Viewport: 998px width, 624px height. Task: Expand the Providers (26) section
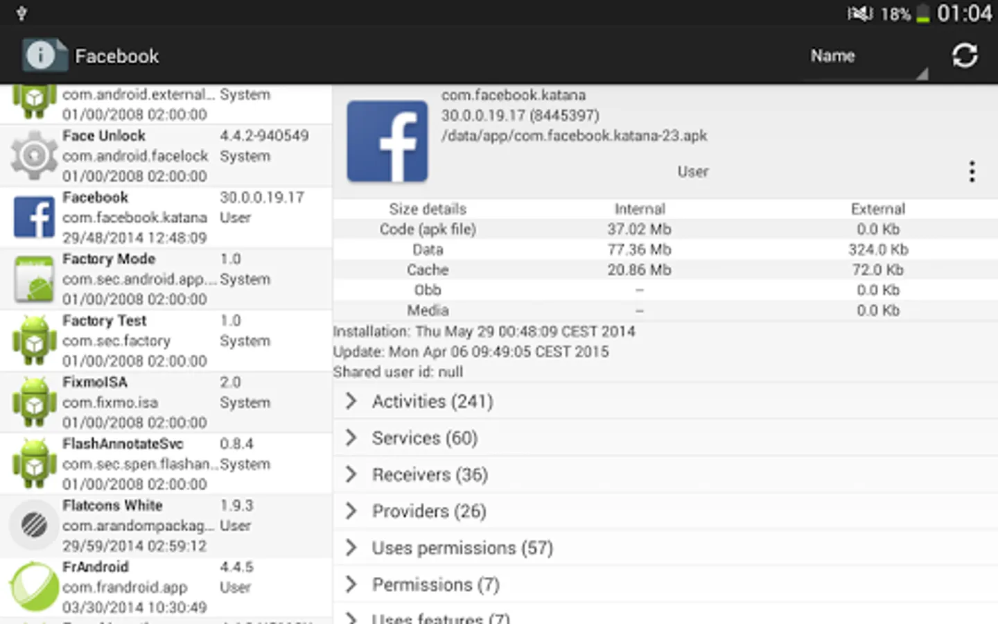click(x=665, y=511)
